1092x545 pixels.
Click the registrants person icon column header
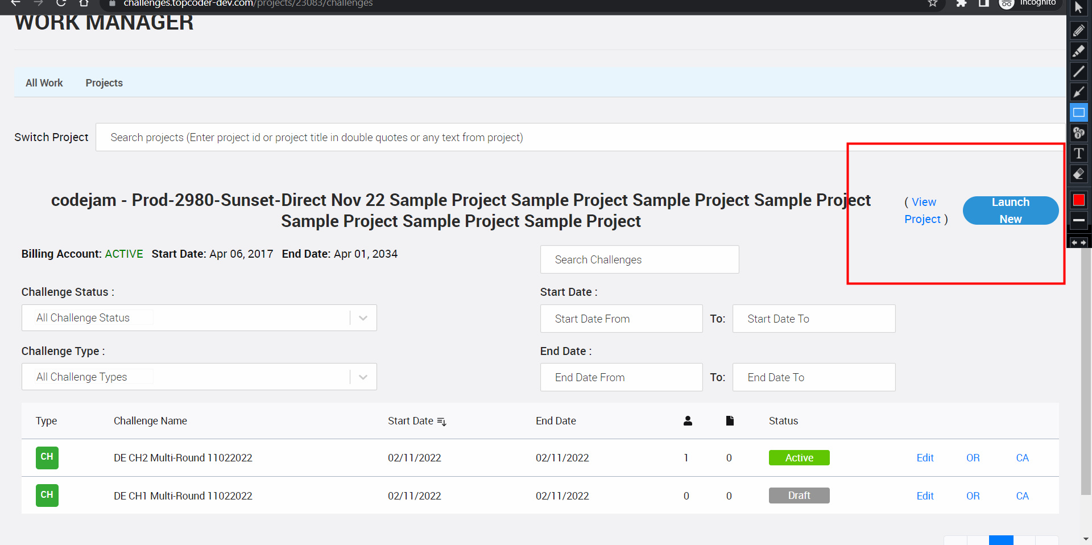[x=688, y=421]
